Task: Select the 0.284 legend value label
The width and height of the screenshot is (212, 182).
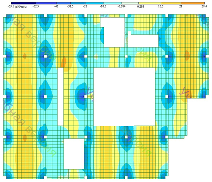Action: coord(141,6)
